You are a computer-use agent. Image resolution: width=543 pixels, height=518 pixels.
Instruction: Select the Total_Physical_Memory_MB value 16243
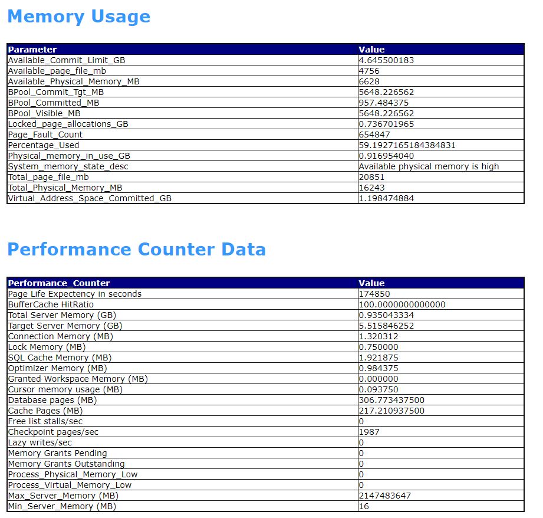click(372, 188)
